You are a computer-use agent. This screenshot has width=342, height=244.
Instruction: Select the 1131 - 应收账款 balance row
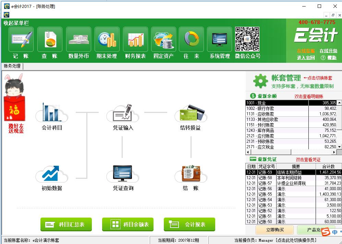pyautogui.click(x=291, y=114)
